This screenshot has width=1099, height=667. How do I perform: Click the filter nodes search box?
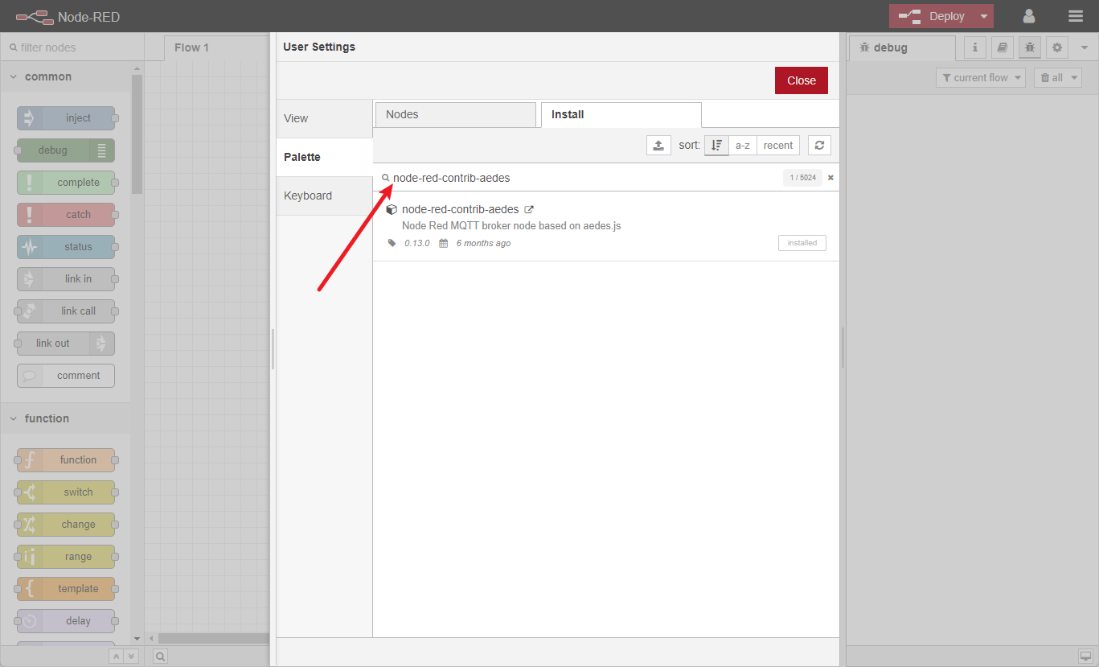click(x=72, y=47)
